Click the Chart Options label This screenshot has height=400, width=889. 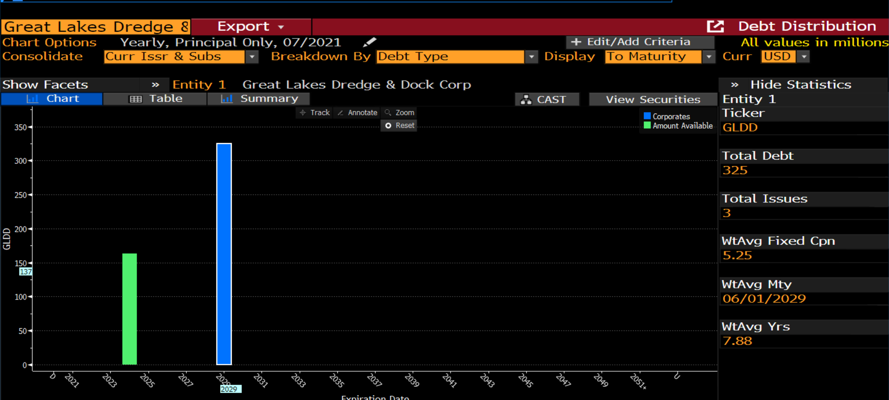50,42
